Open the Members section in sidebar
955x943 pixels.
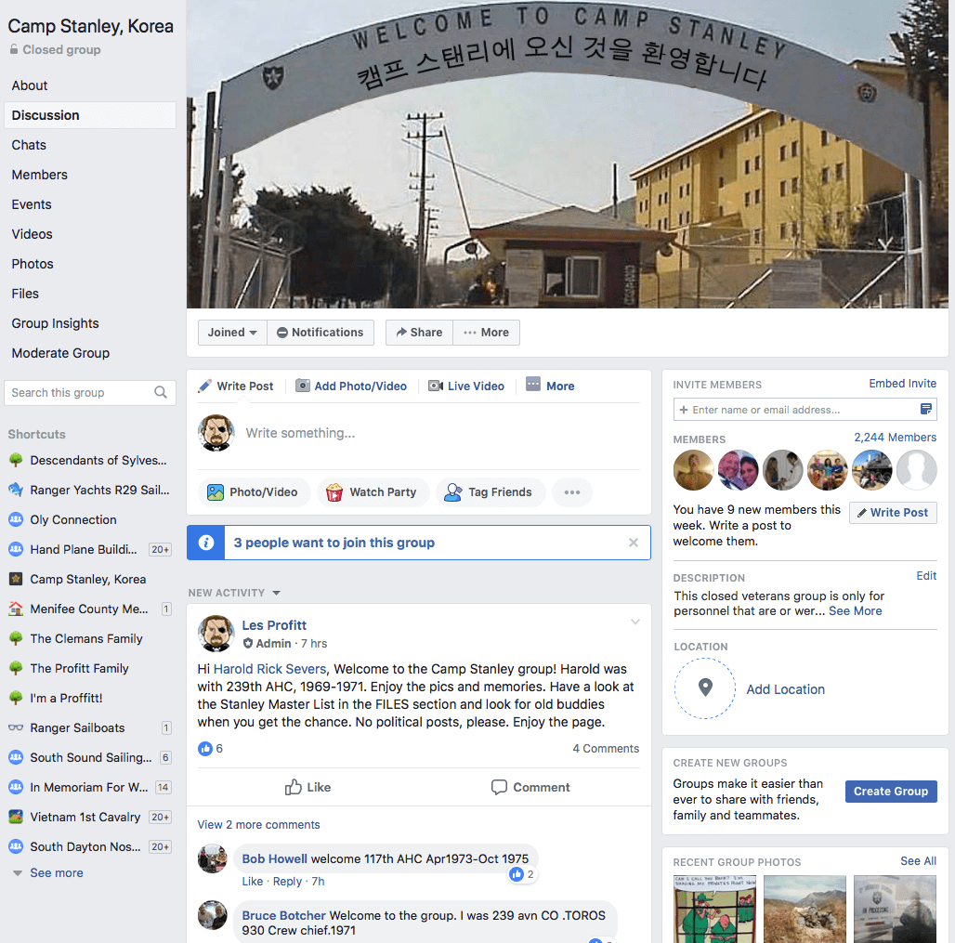click(40, 175)
